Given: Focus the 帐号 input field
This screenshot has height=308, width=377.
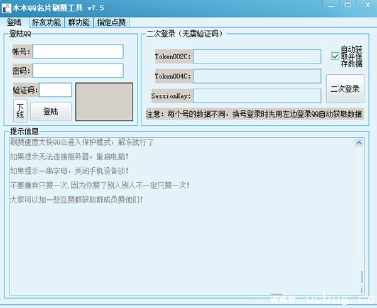Looking at the screenshot, I should 78,52.
